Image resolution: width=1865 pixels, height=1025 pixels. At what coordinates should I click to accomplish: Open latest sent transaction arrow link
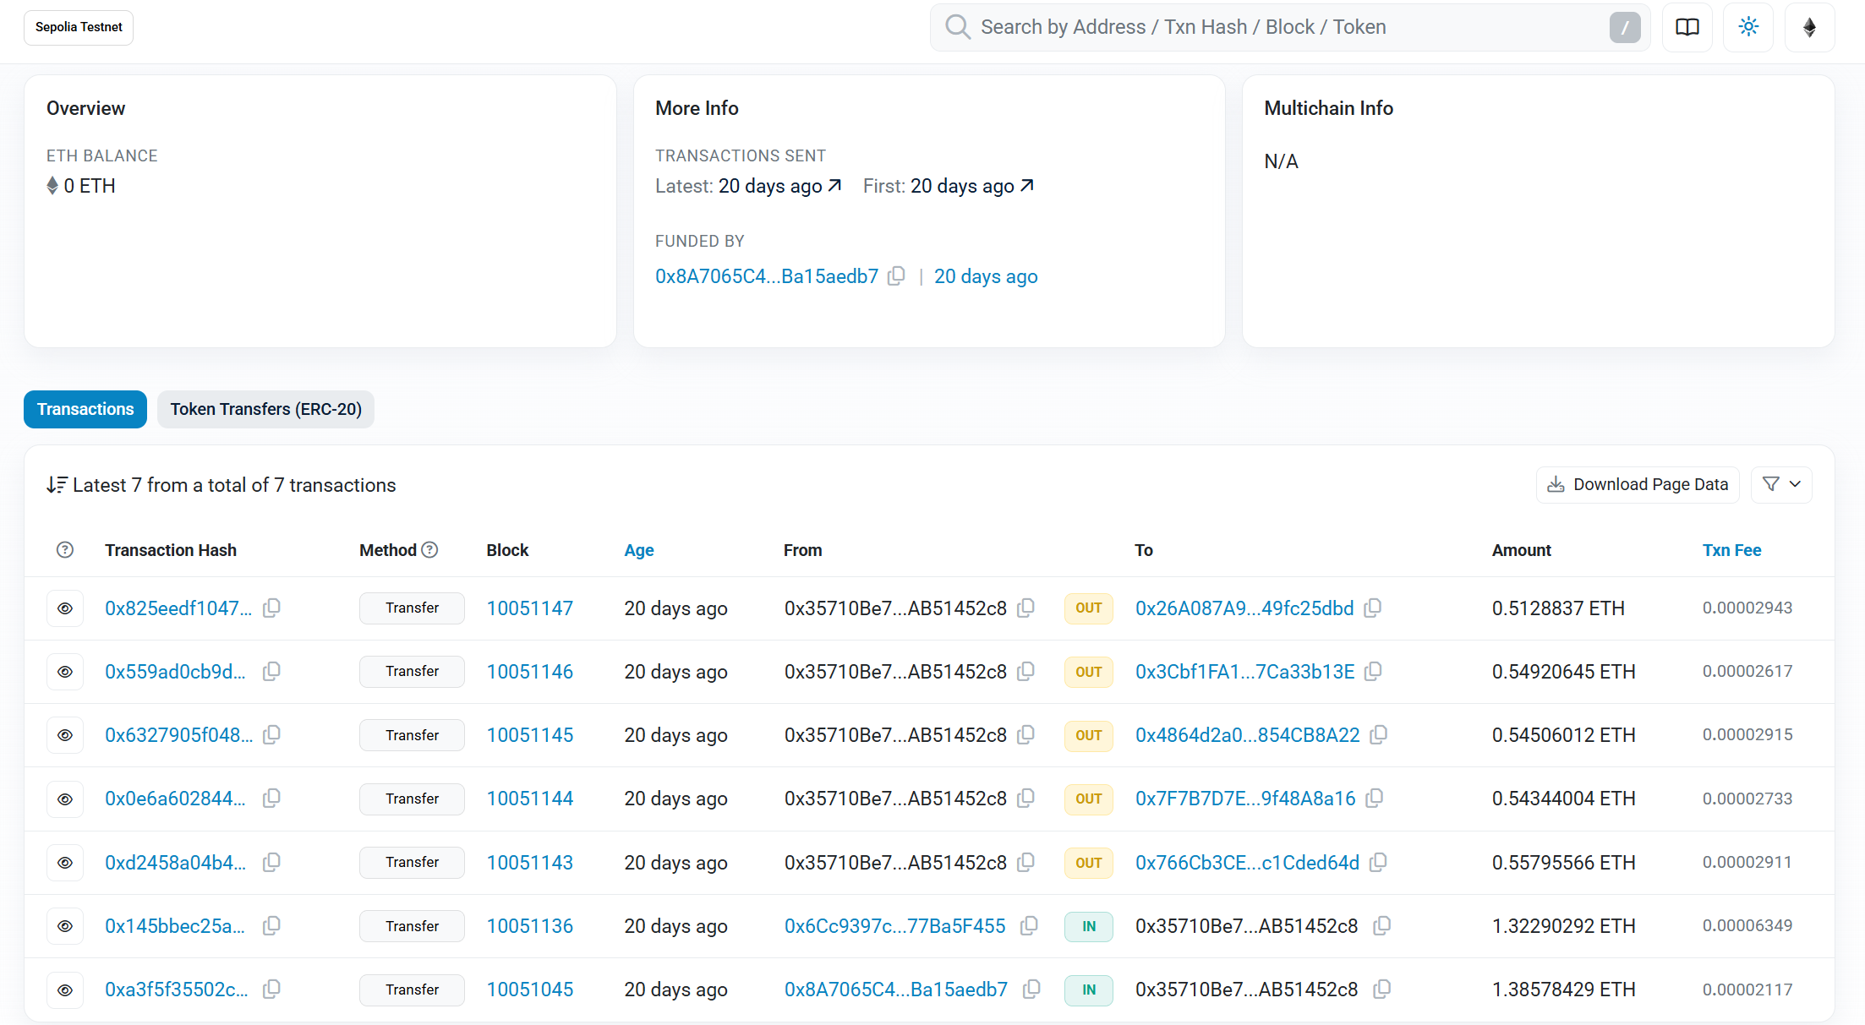834,186
